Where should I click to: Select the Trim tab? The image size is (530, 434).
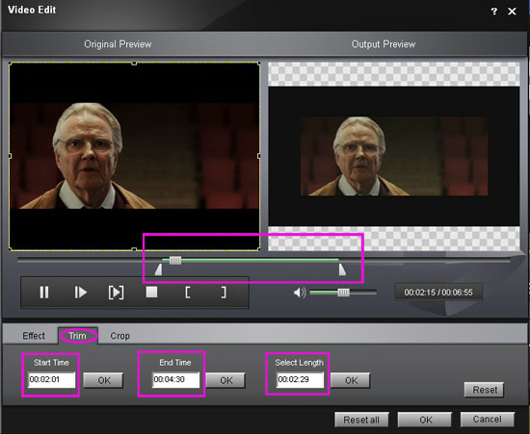pyautogui.click(x=77, y=336)
